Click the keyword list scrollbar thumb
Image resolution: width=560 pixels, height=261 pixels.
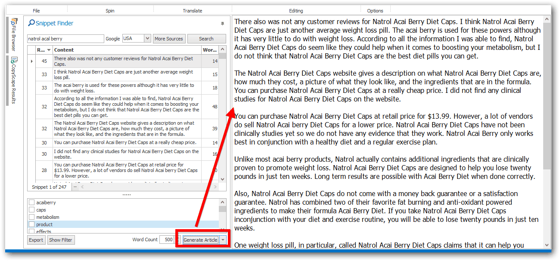pyautogui.click(x=222, y=209)
